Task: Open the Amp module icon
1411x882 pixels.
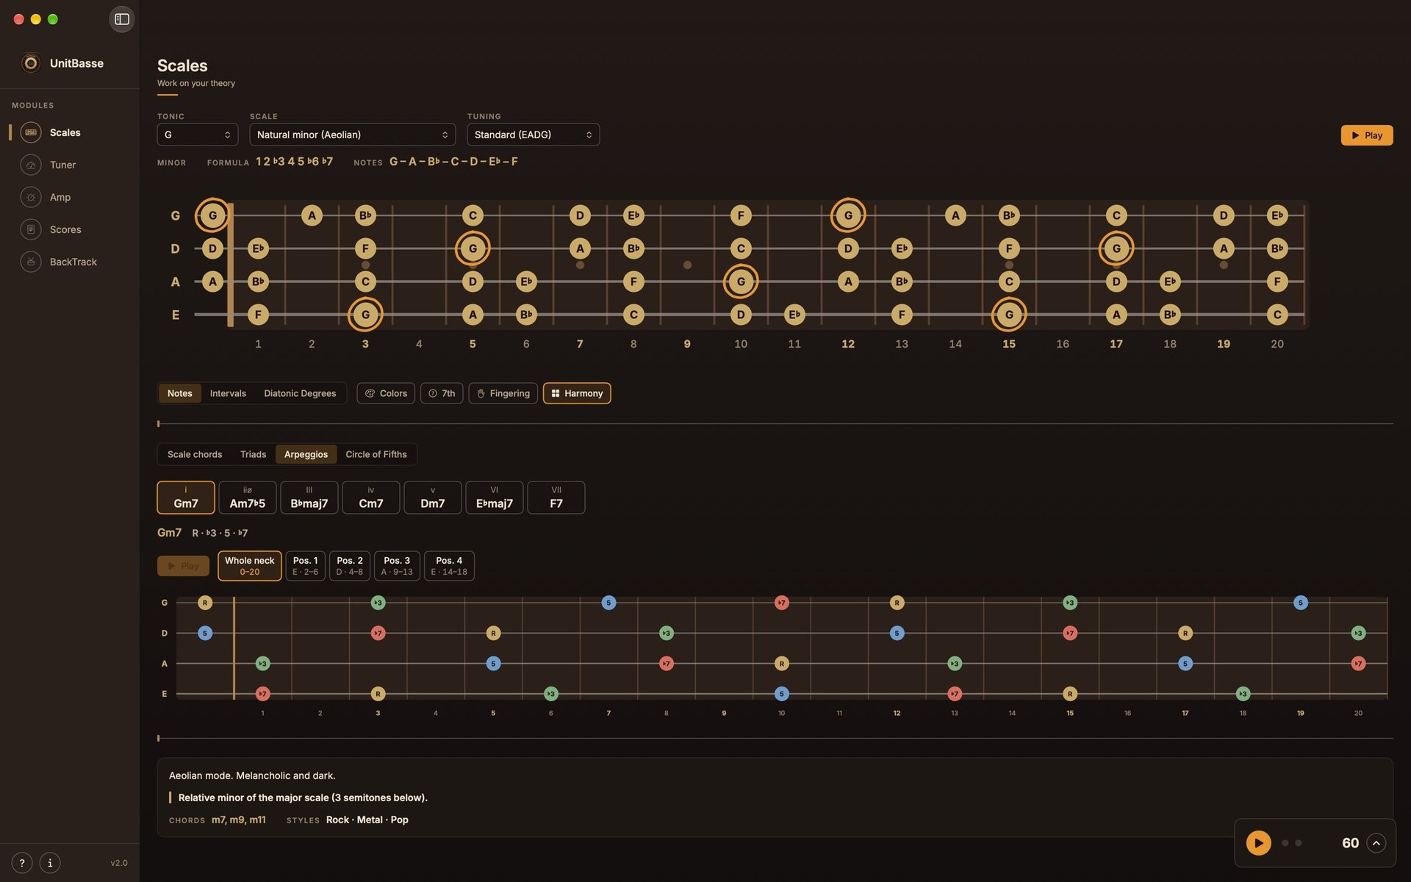Action: click(31, 197)
